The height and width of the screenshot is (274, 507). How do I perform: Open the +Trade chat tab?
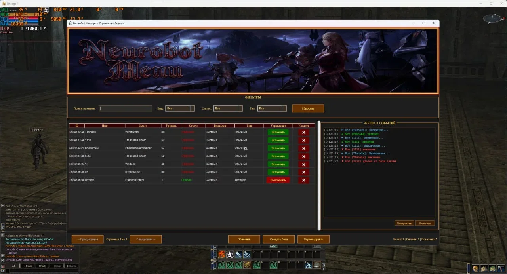[28, 266]
